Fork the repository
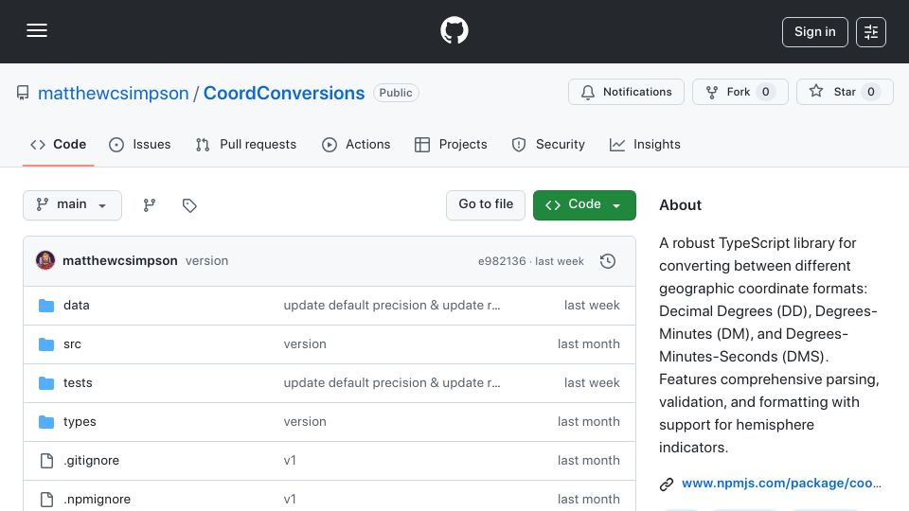 [x=740, y=92]
